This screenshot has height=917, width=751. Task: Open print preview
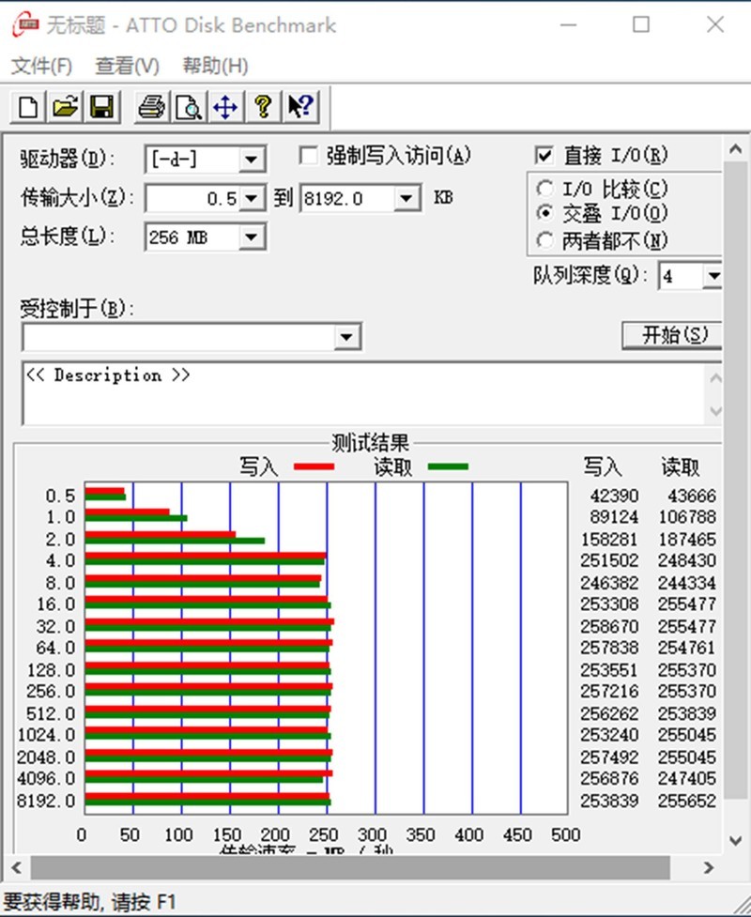coord(188,107)
